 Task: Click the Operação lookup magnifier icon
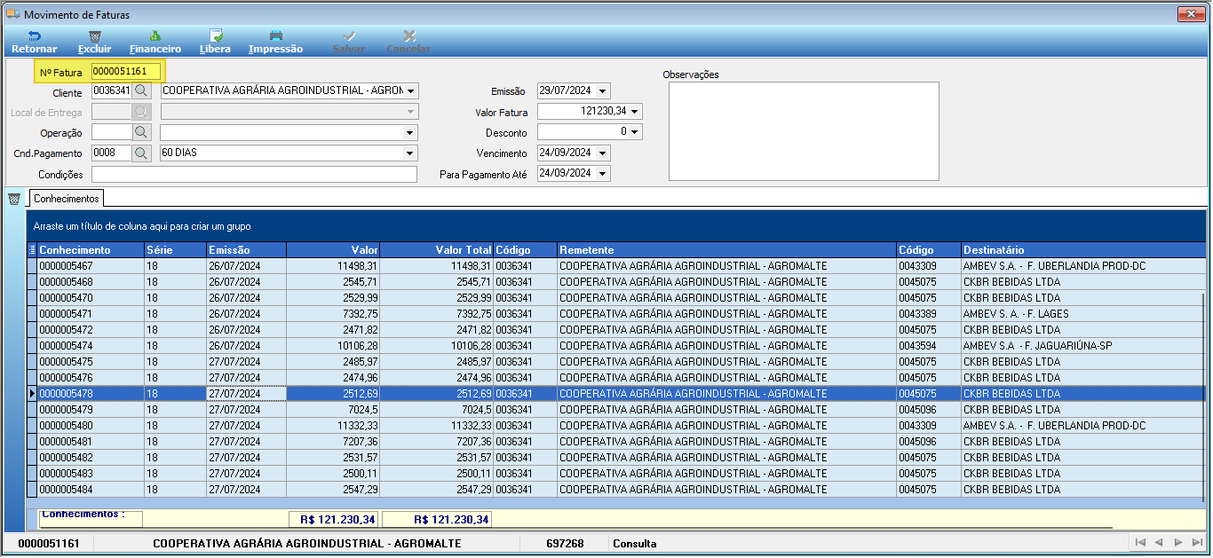pos(142,132)
